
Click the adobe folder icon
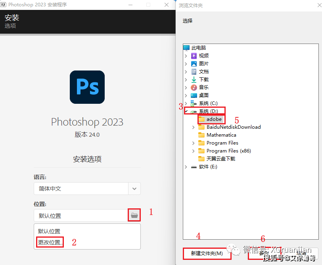click(202, 119)
